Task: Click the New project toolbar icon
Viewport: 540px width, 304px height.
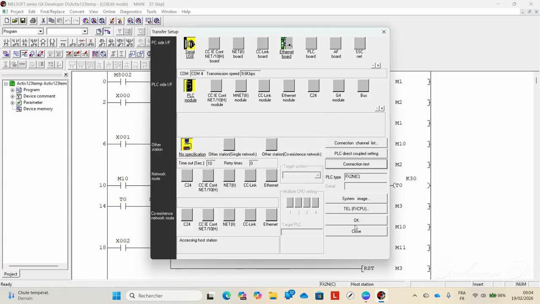Action: pos(7,21)
